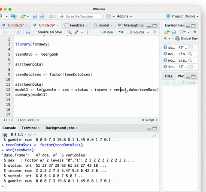206x192 pixels.
Task: Run the current line with Run button
Action: click(x=107, y=32)
